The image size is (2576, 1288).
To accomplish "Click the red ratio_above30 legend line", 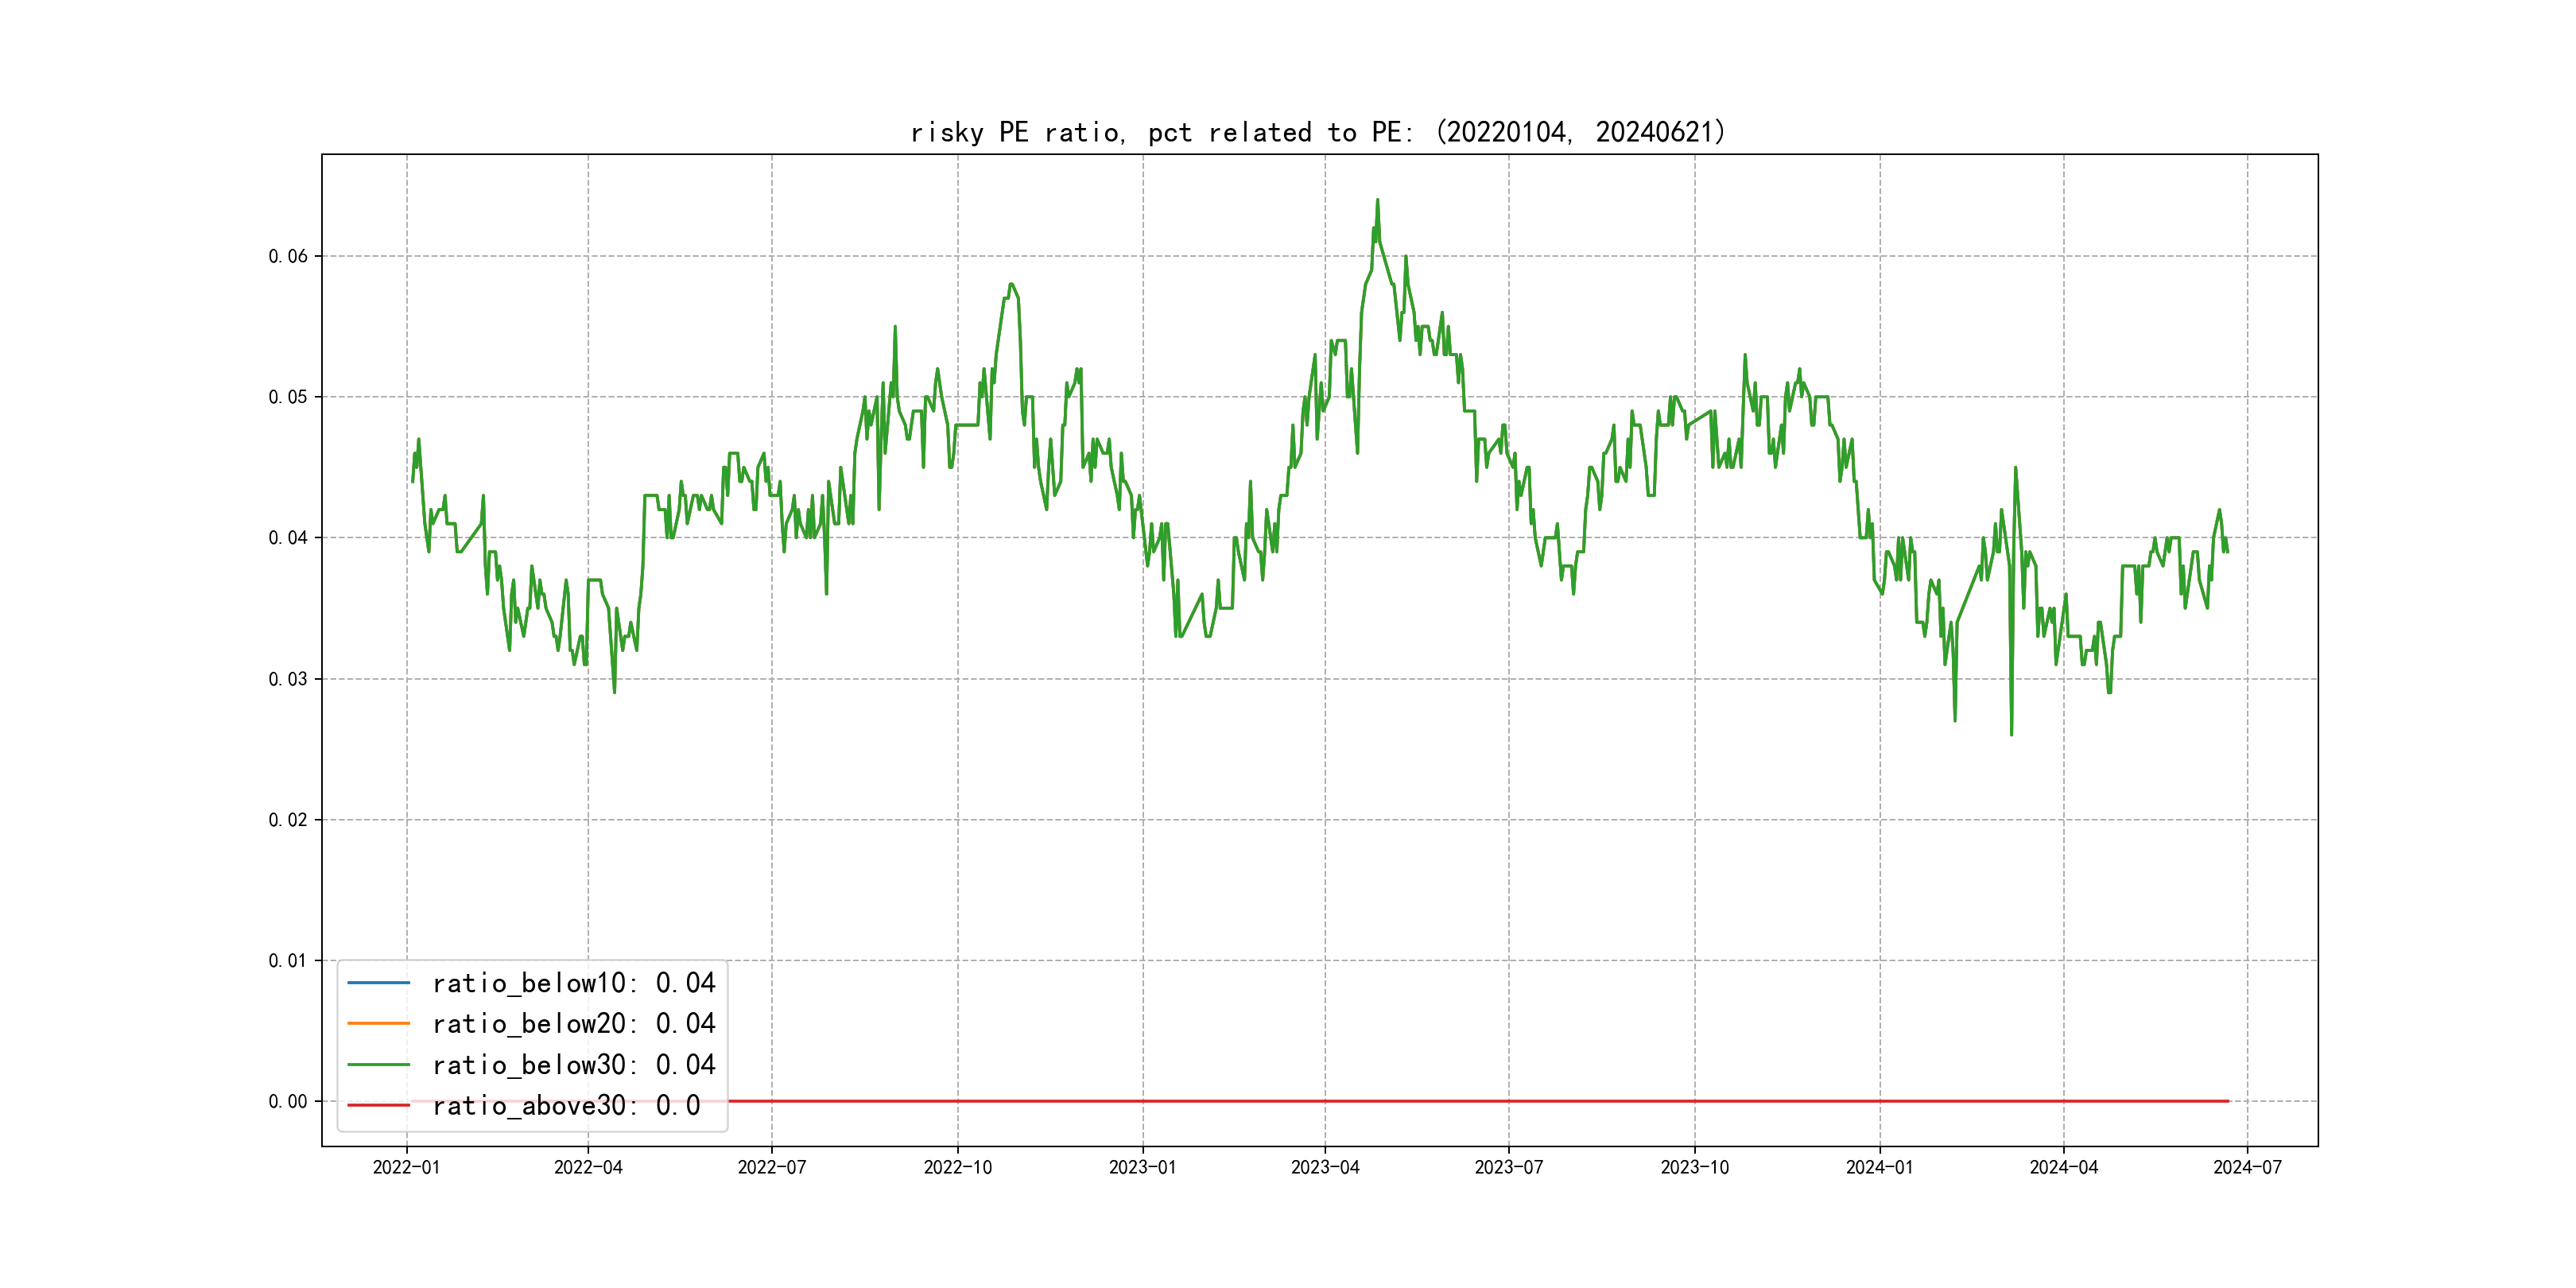I will click(378, 1106).
